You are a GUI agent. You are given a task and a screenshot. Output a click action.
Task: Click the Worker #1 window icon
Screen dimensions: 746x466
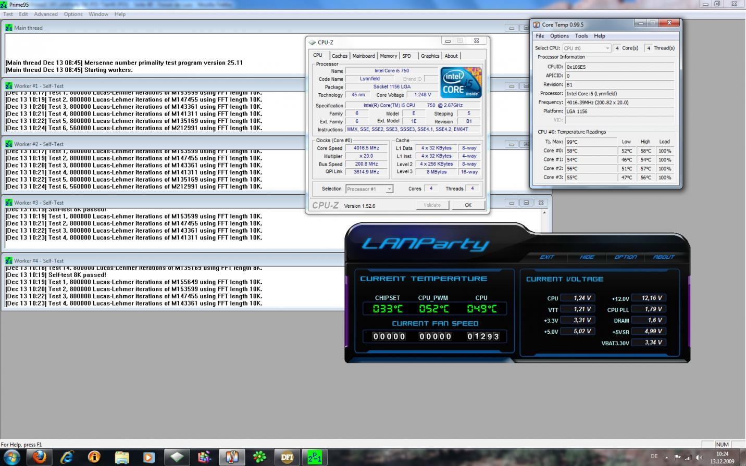click(9, 85)
